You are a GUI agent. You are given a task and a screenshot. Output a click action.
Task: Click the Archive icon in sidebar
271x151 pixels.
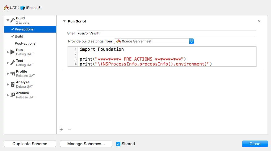pos(13,95)
